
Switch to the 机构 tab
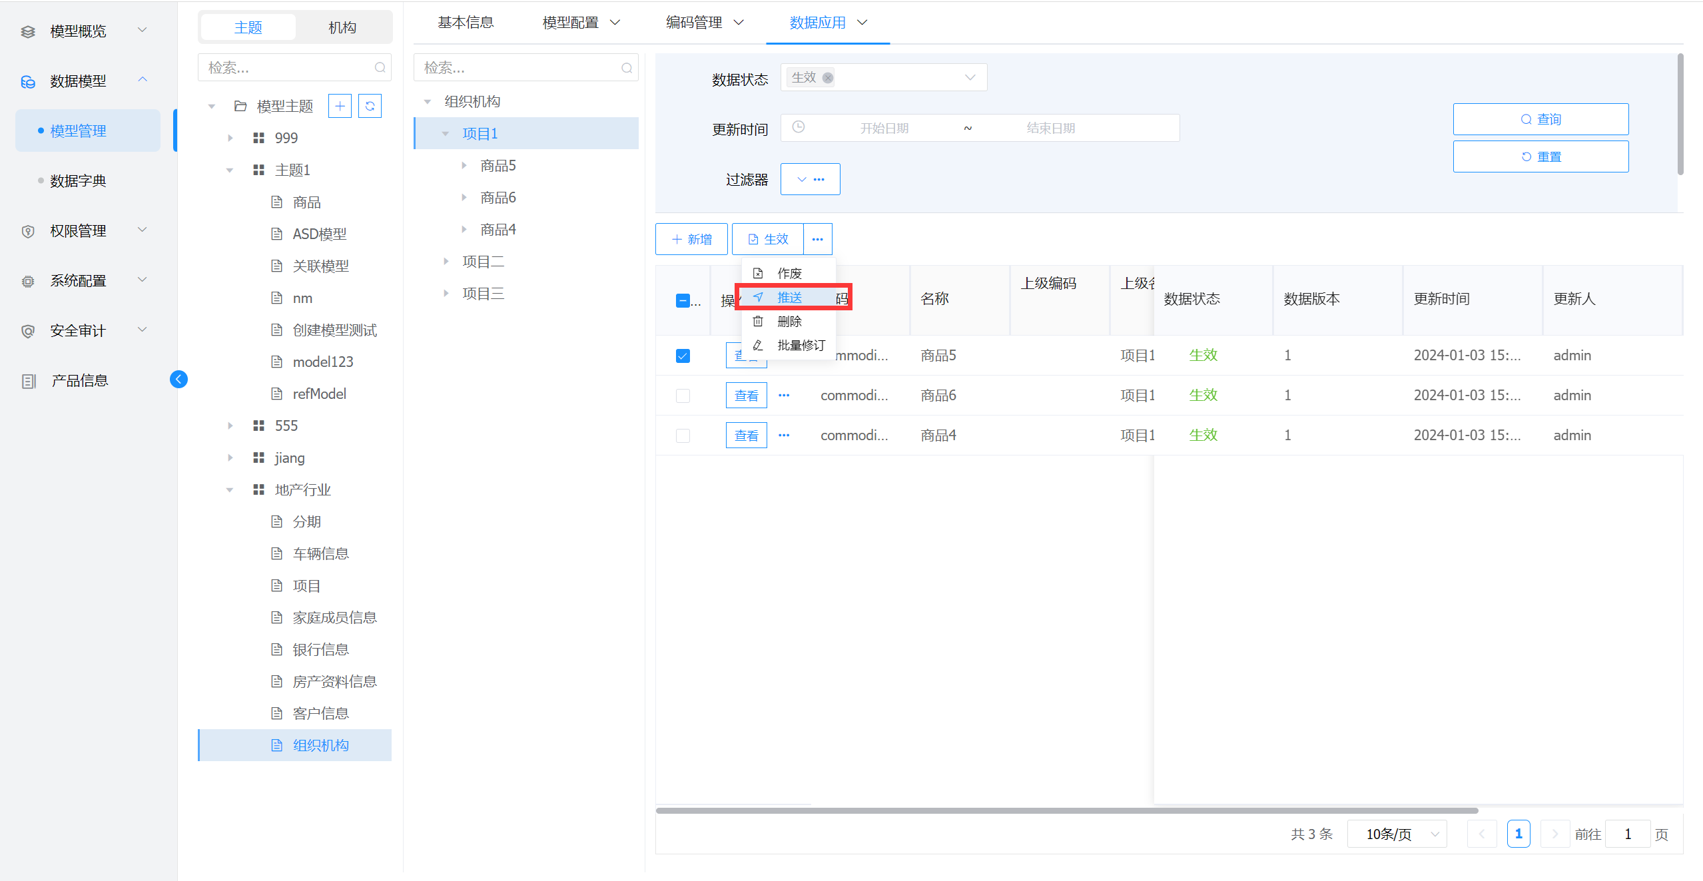click(x=342, y=27)
